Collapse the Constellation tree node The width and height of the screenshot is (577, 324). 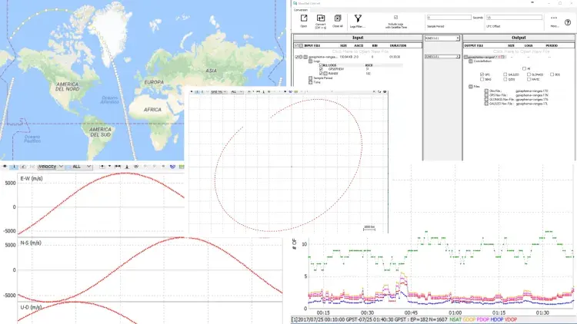pos(471,61)
